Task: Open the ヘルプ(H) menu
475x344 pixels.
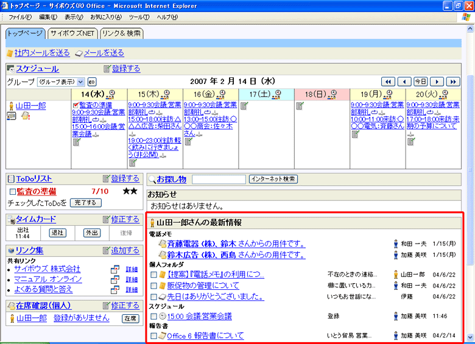Action: tap(167, 17)
